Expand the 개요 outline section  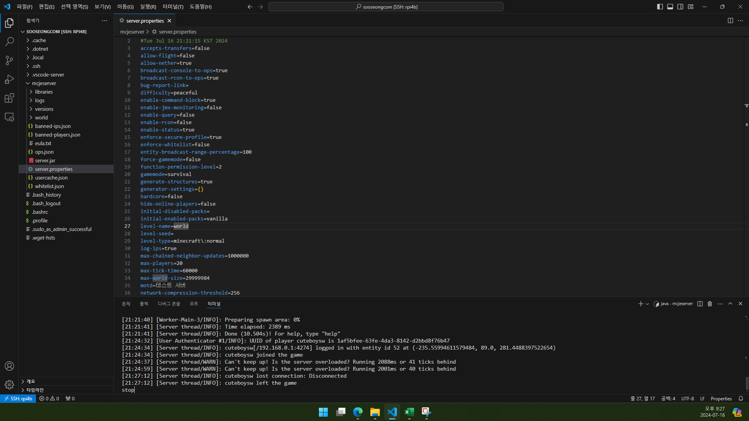[x=66, y=381]
